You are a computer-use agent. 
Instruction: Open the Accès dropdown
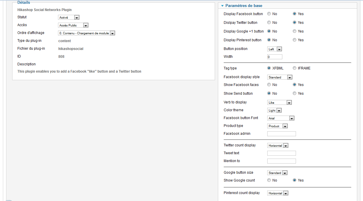click(x=73, y=25)
